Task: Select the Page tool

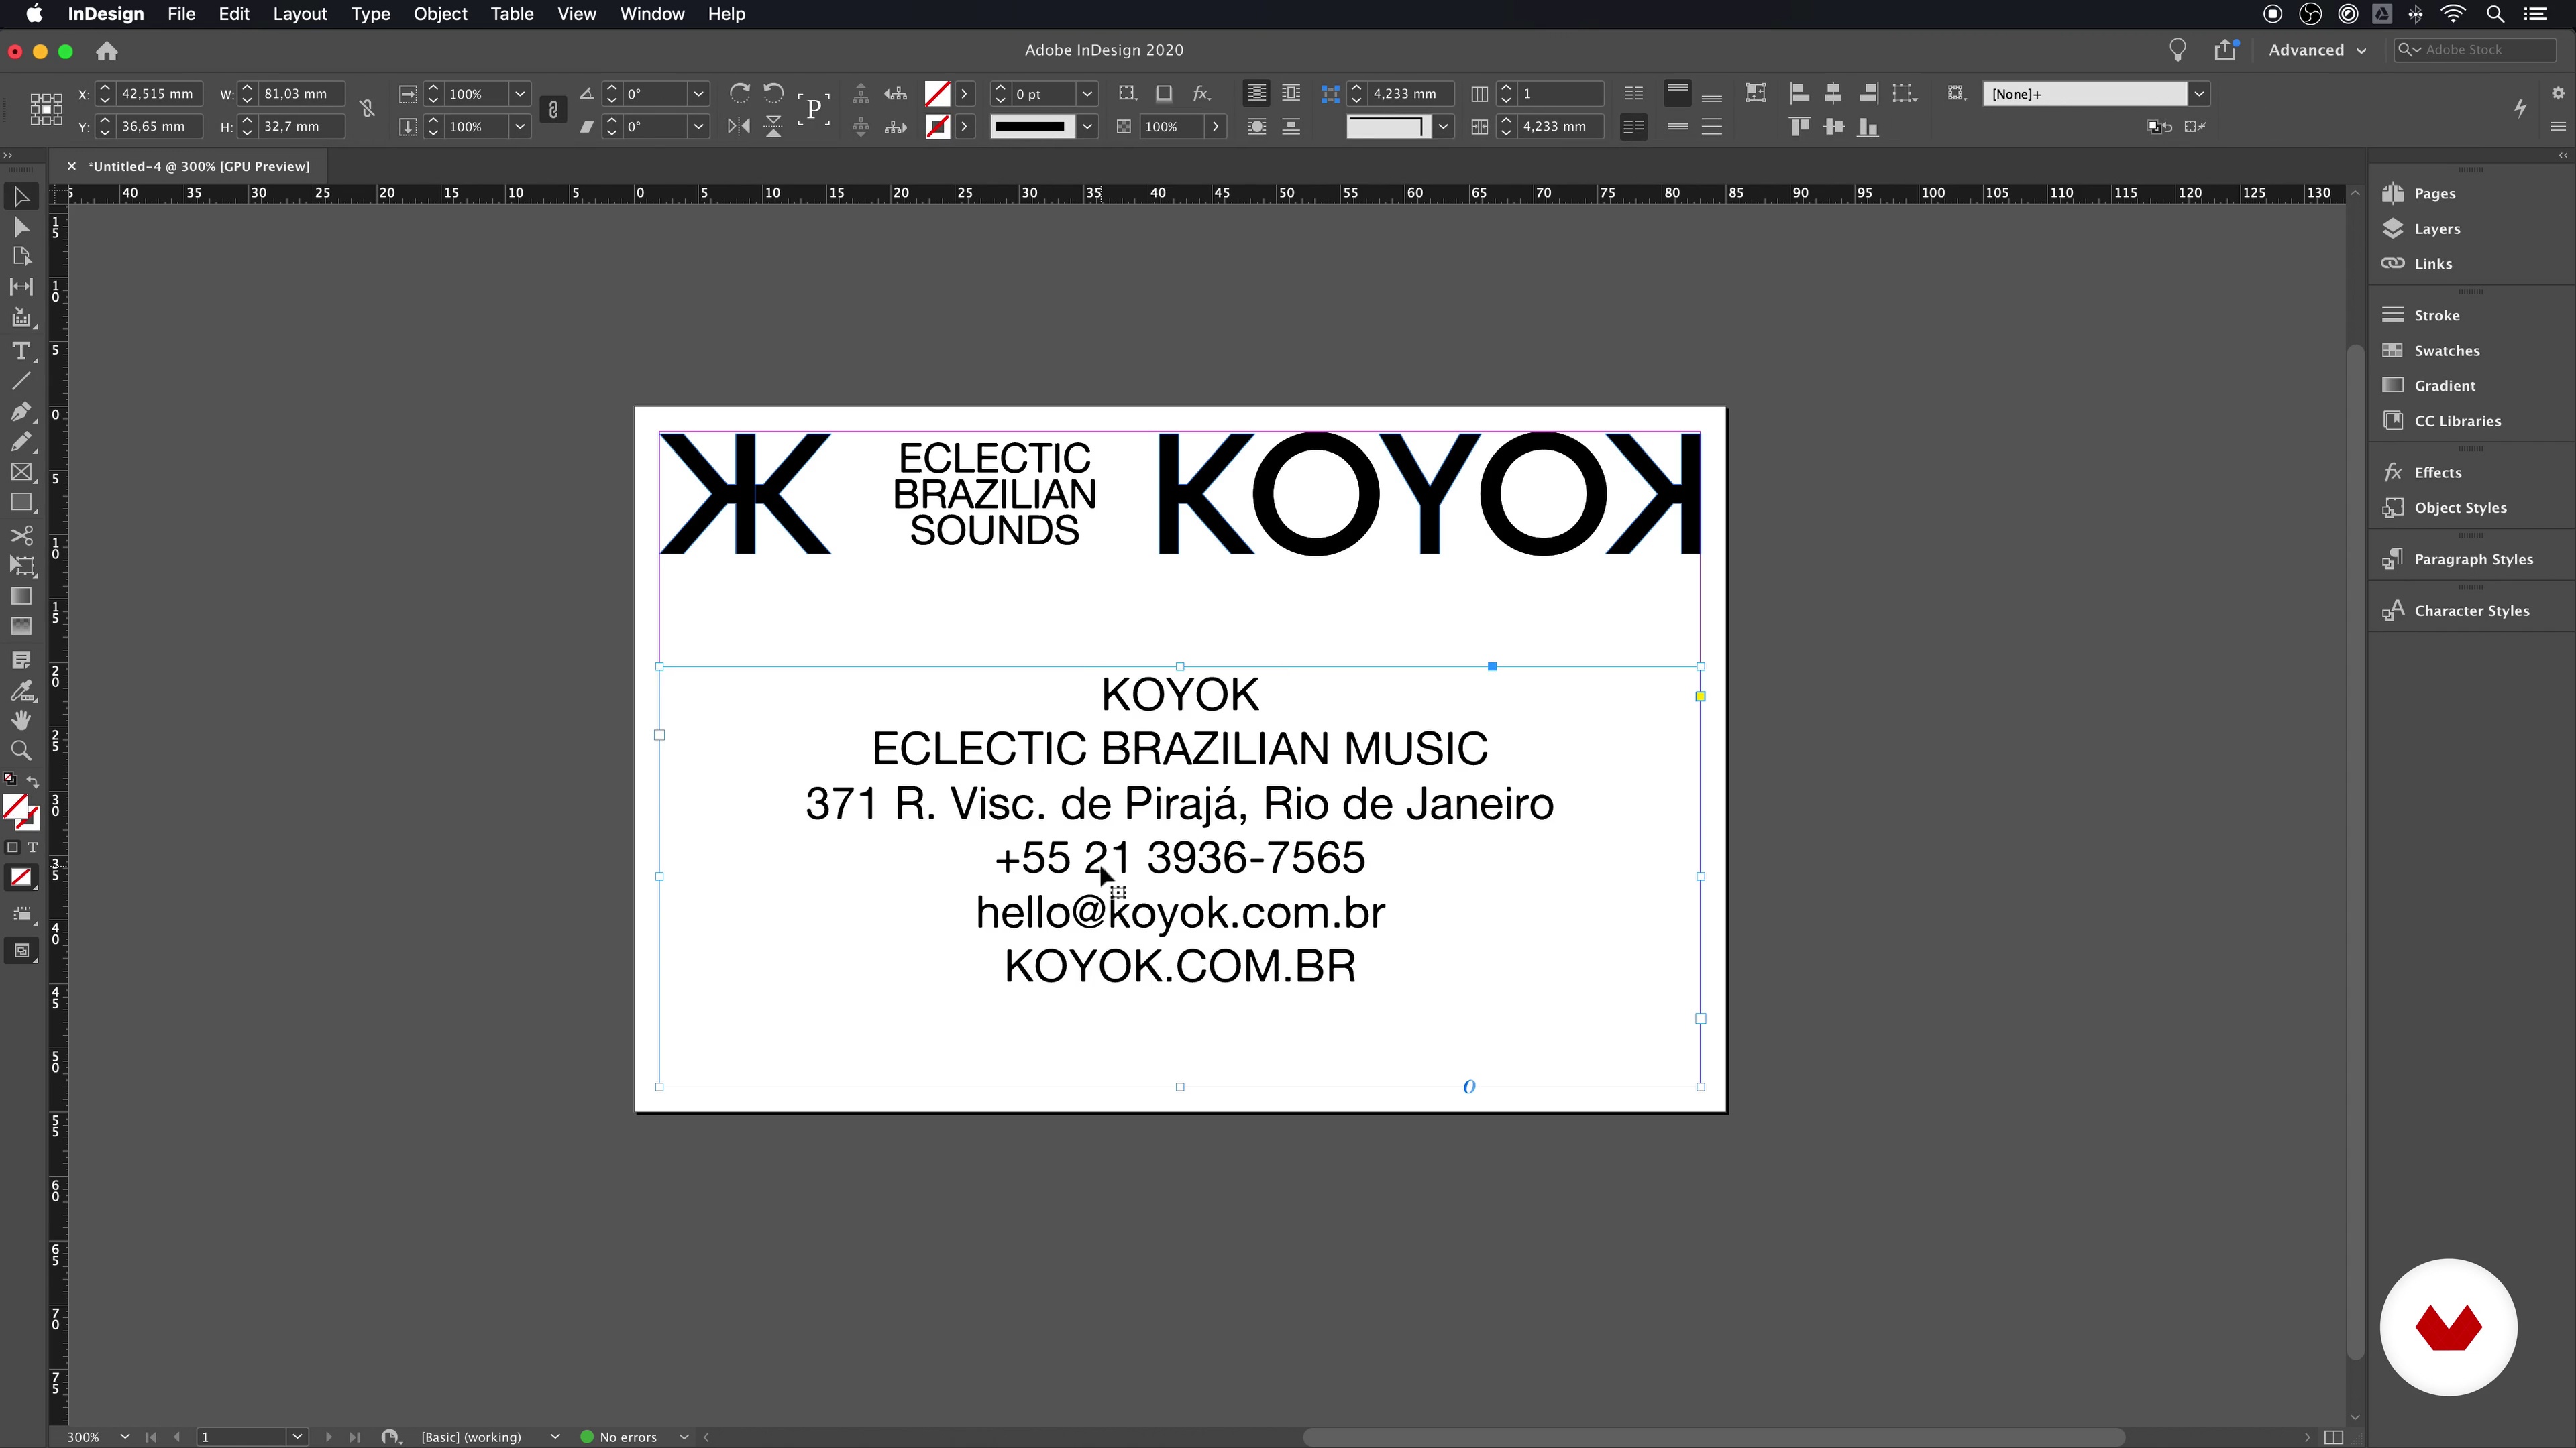Action: pos(21,257)
